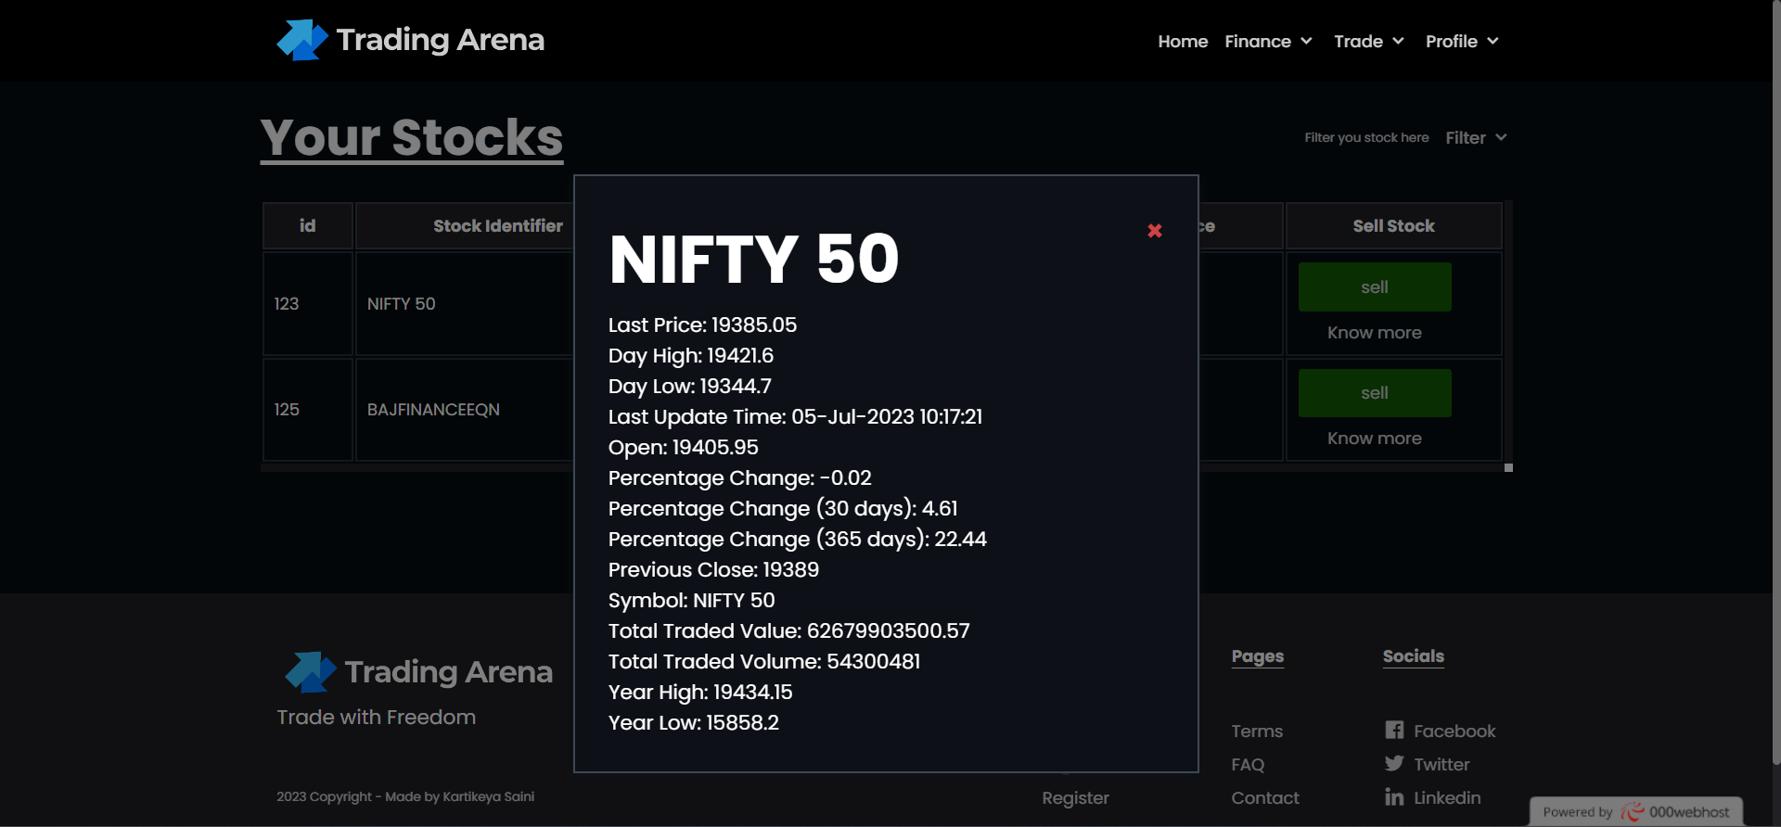Sell the BAJFINANCEEQN stock
This screenshot has height=827, width=1781.
click(1375, 392)
